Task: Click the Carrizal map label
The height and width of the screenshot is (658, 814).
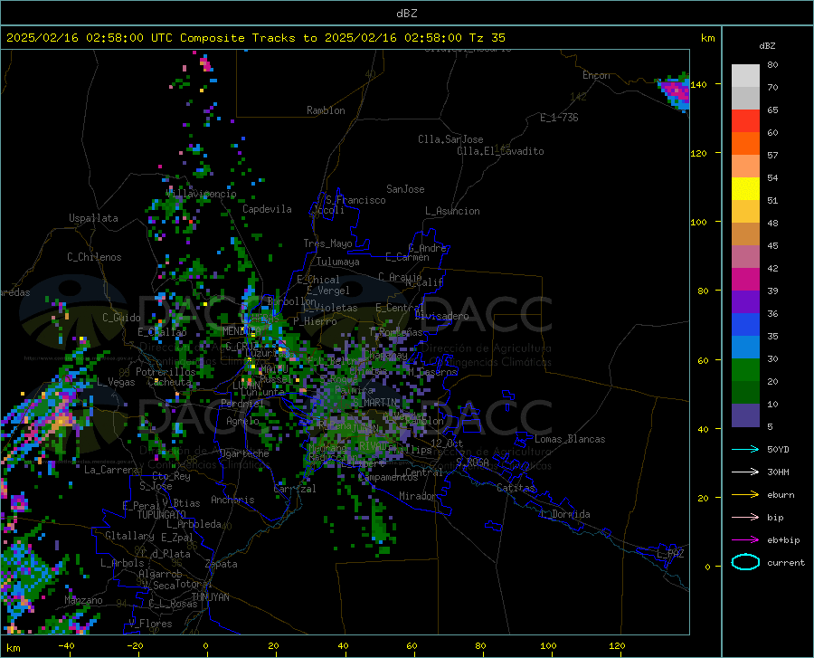Action: tap(295, 489)
